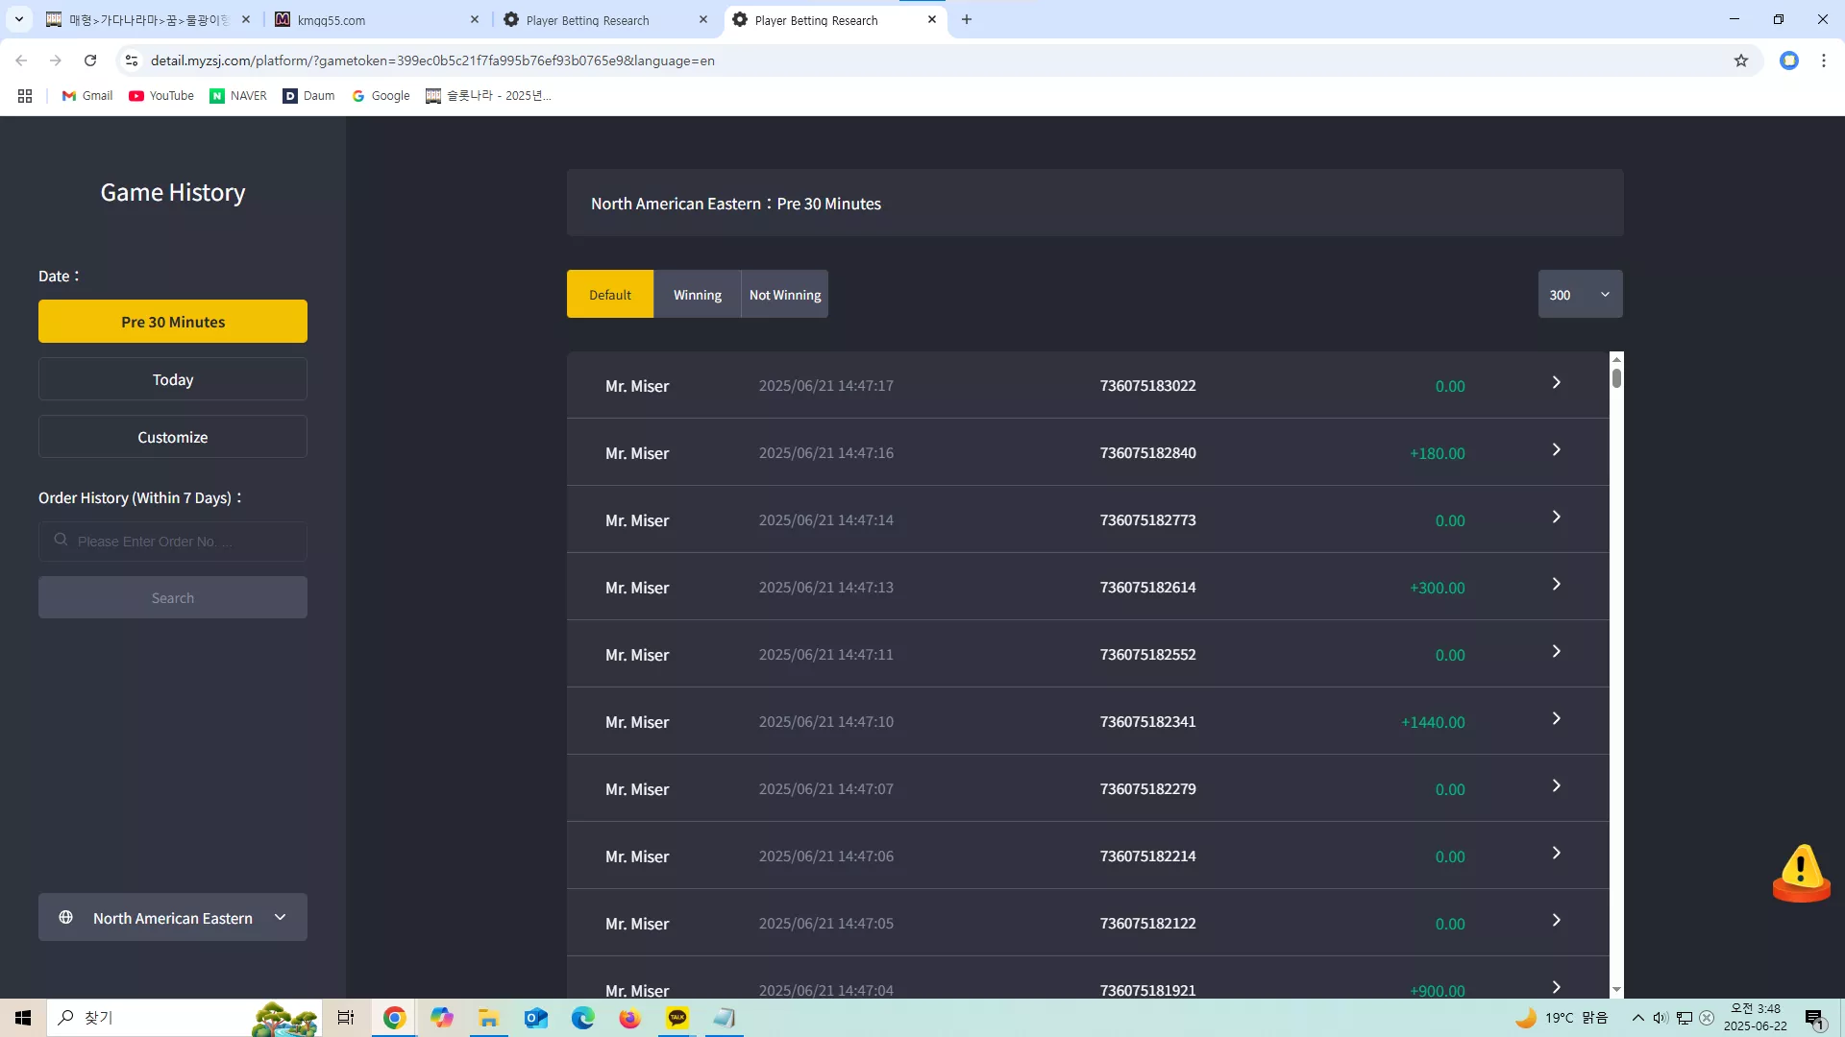Image resolution: width=1845 pixels, height=1037 pixels.
Task: Switch to the leftmost Korean-titled browser tab
Action: (x=148, y=19)
